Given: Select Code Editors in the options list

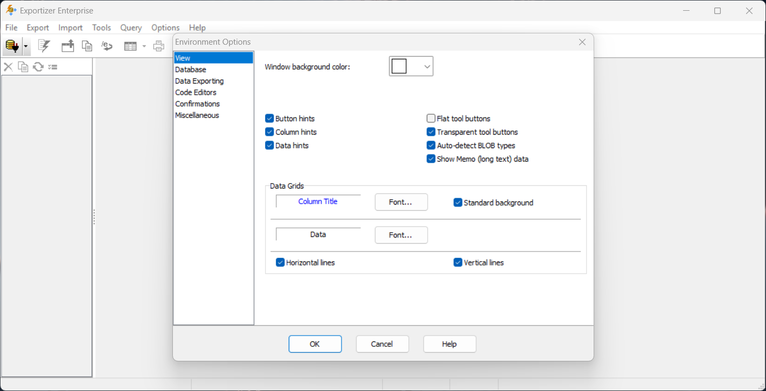Looking at the screenshot, I should 196,92.
